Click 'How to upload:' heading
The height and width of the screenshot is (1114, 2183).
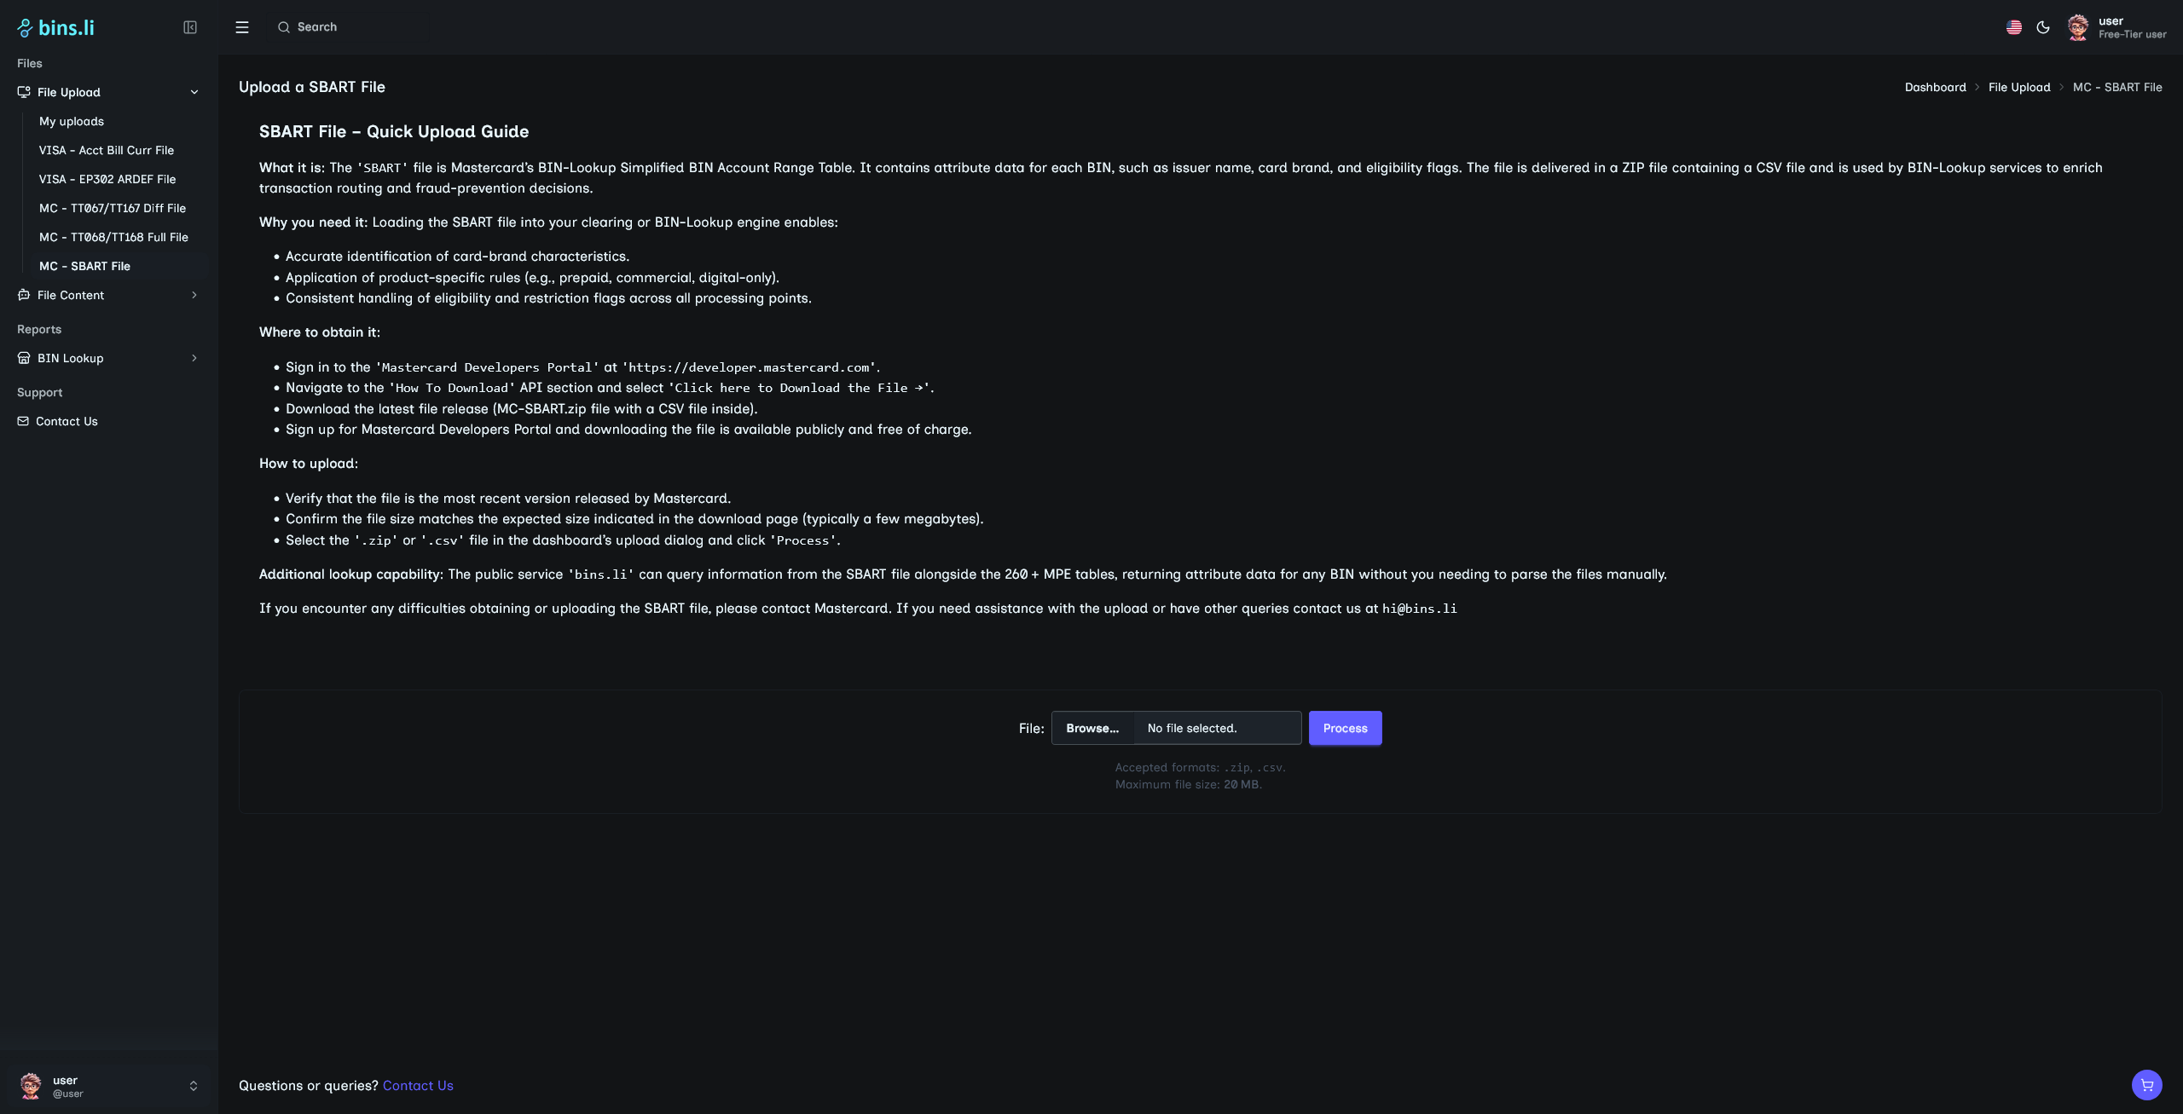coord(309,464)
